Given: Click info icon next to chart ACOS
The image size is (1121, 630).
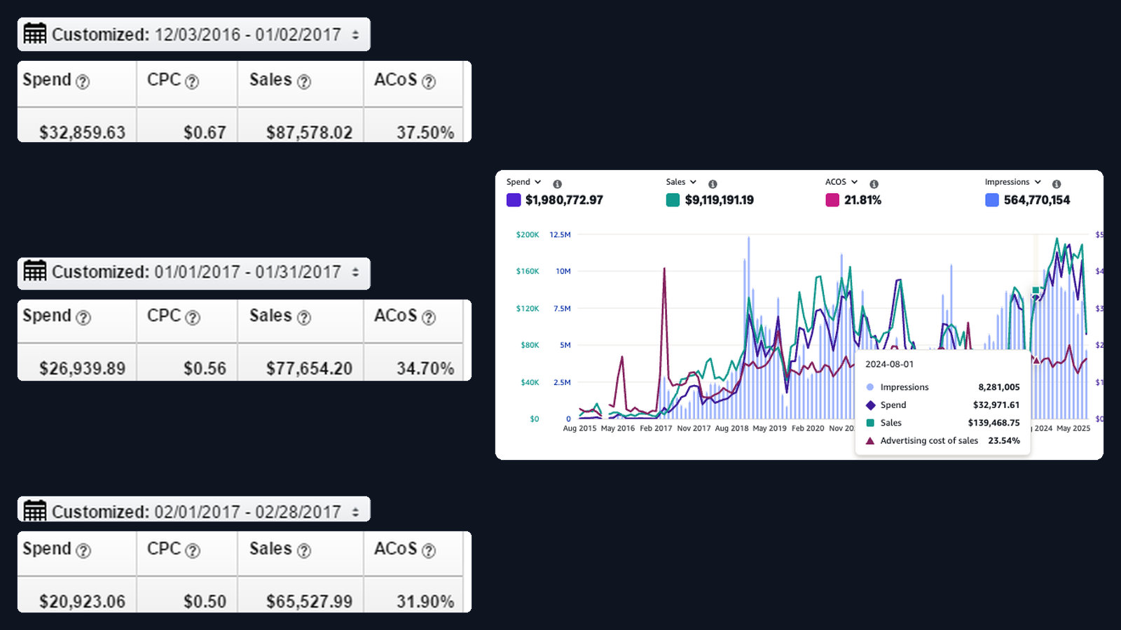Looking at the screenshot, I should 874,184.
